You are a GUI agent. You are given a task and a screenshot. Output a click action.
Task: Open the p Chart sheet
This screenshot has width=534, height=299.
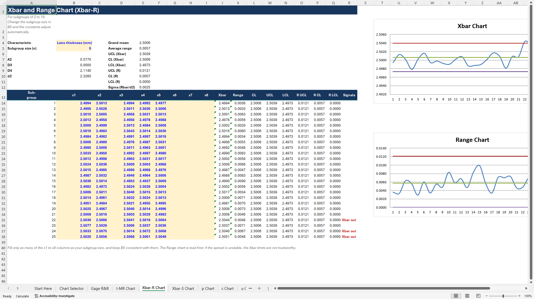point(208,288)
